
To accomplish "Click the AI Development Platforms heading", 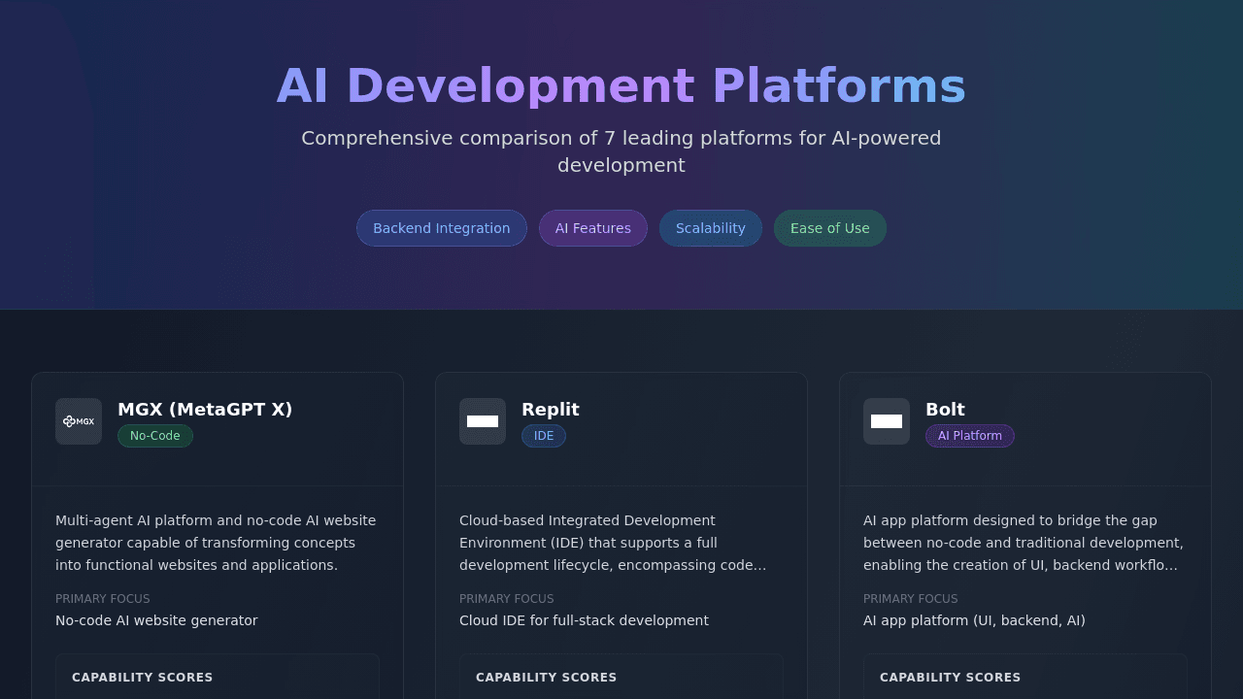I will [x=621, y=85].
